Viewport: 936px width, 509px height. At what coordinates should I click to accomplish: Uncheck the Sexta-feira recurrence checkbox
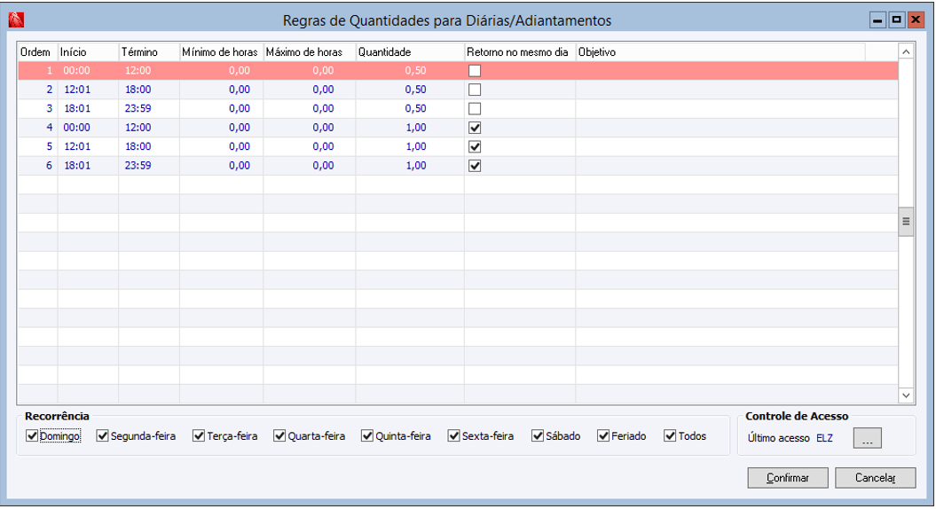(x=453, y=436)
